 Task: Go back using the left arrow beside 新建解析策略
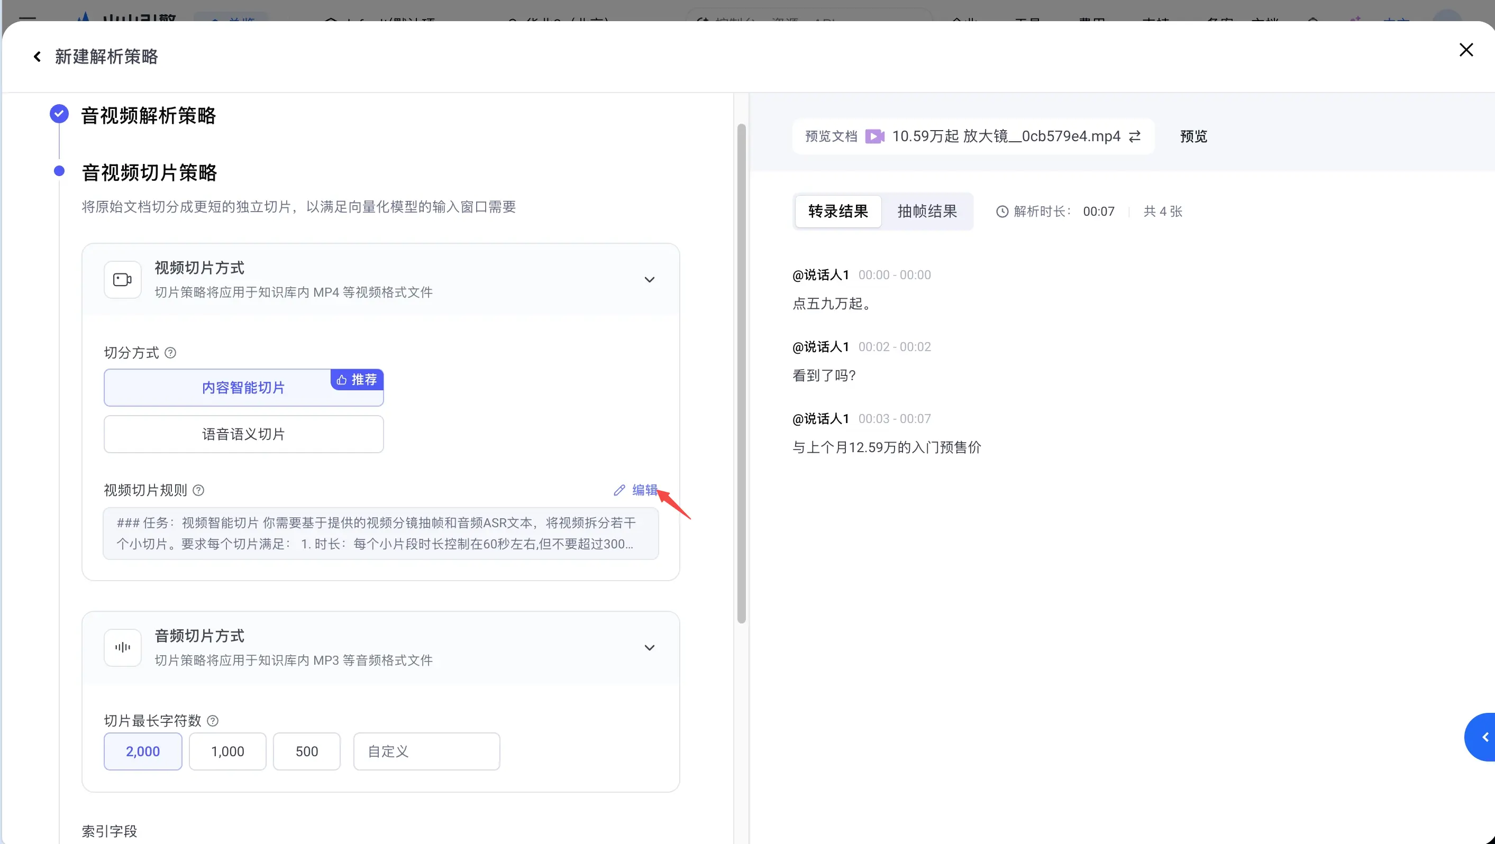[x=37, y=56]
